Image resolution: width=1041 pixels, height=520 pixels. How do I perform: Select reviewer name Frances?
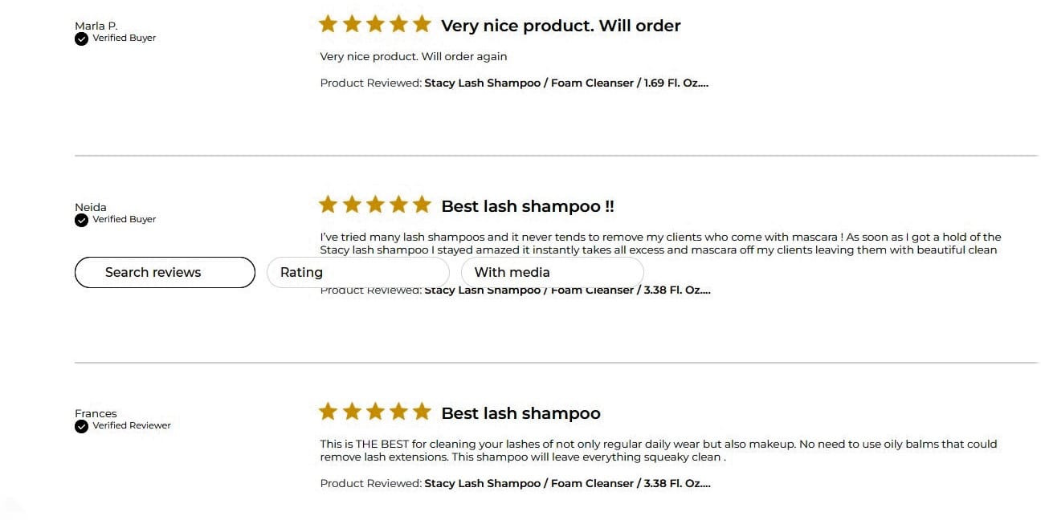coord(96,413)
